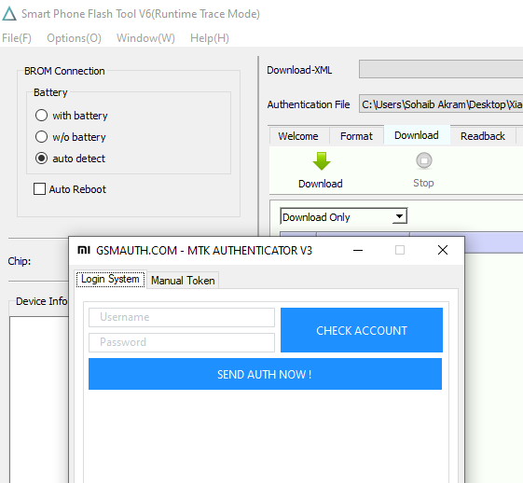The width and height of the screenshot is (523, 483).
Task: Click the CHECK ACCOUNT button
Action: (x=362, y=330)
